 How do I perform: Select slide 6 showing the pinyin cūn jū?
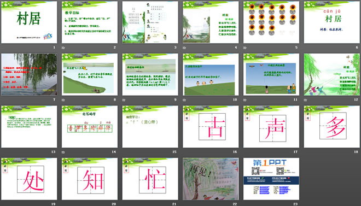(332, 22)
